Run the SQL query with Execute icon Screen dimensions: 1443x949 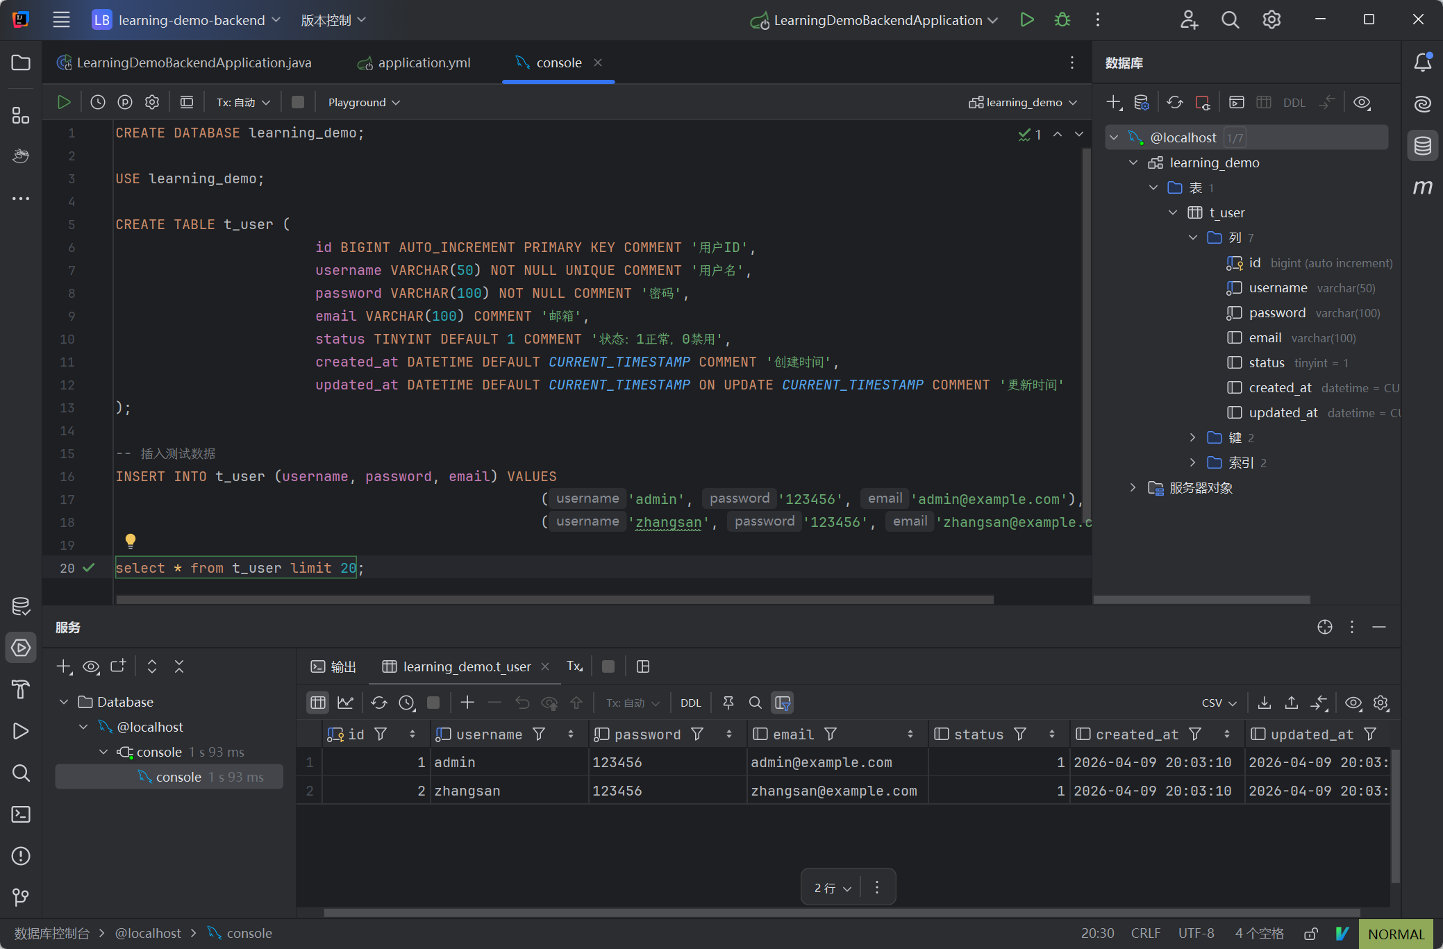pyautogui.click(x=64, y=102)
